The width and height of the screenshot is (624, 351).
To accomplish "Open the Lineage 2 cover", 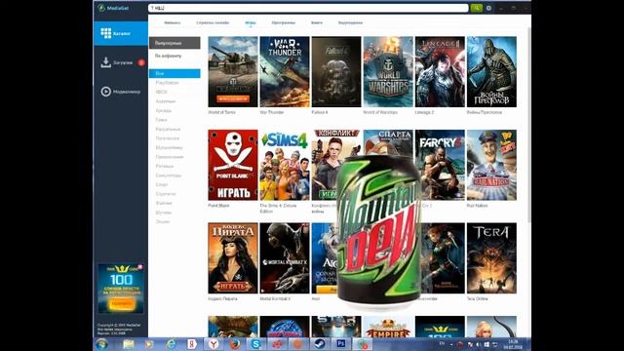I will tap(440, 71).
